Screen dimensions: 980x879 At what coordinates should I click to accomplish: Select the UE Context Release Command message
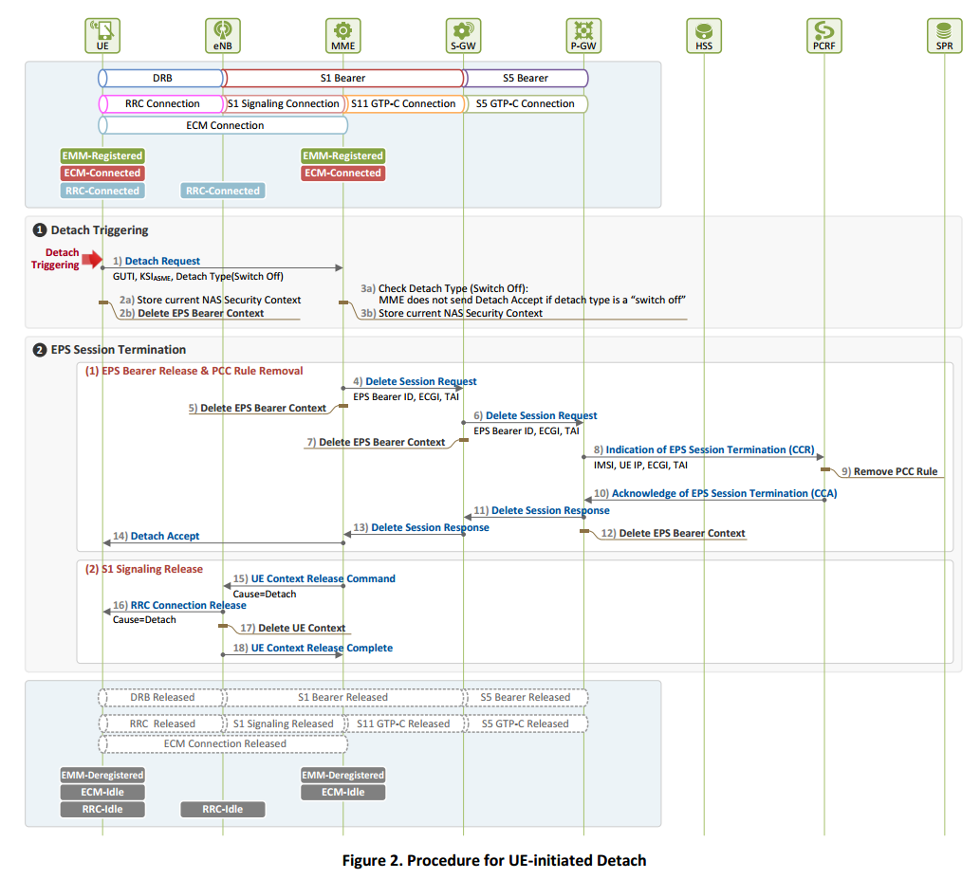314,579
